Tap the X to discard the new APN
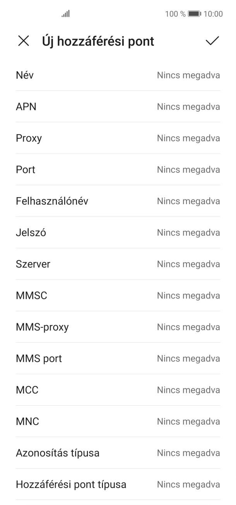The image size is (236, 505). tap(24, 41)
